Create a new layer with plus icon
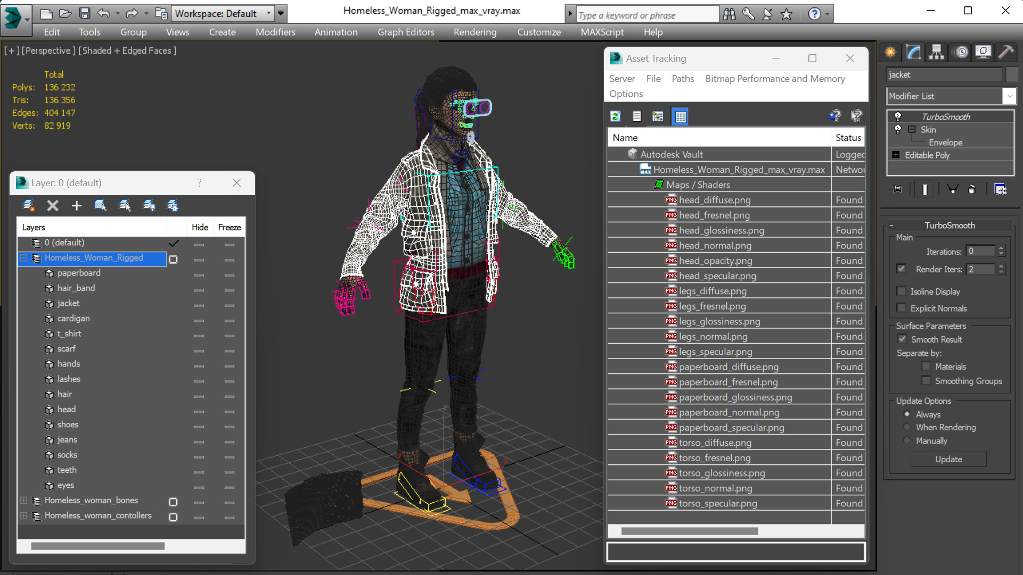 point(76,205)
